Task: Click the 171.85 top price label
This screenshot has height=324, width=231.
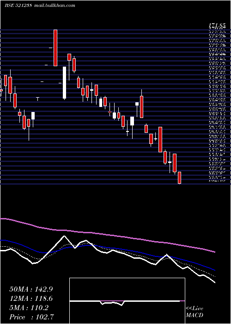Action: [217, 25]
